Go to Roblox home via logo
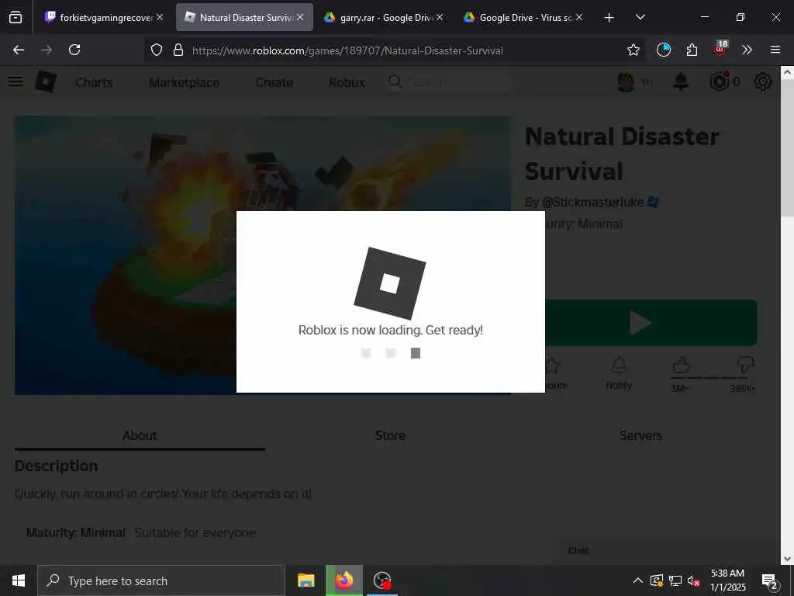This screenshot has height=596, width=794. click(x=46, y=81)
